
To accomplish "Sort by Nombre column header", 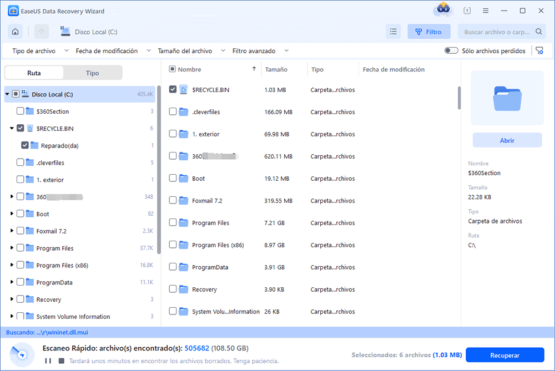I will (x=189, y=70).
